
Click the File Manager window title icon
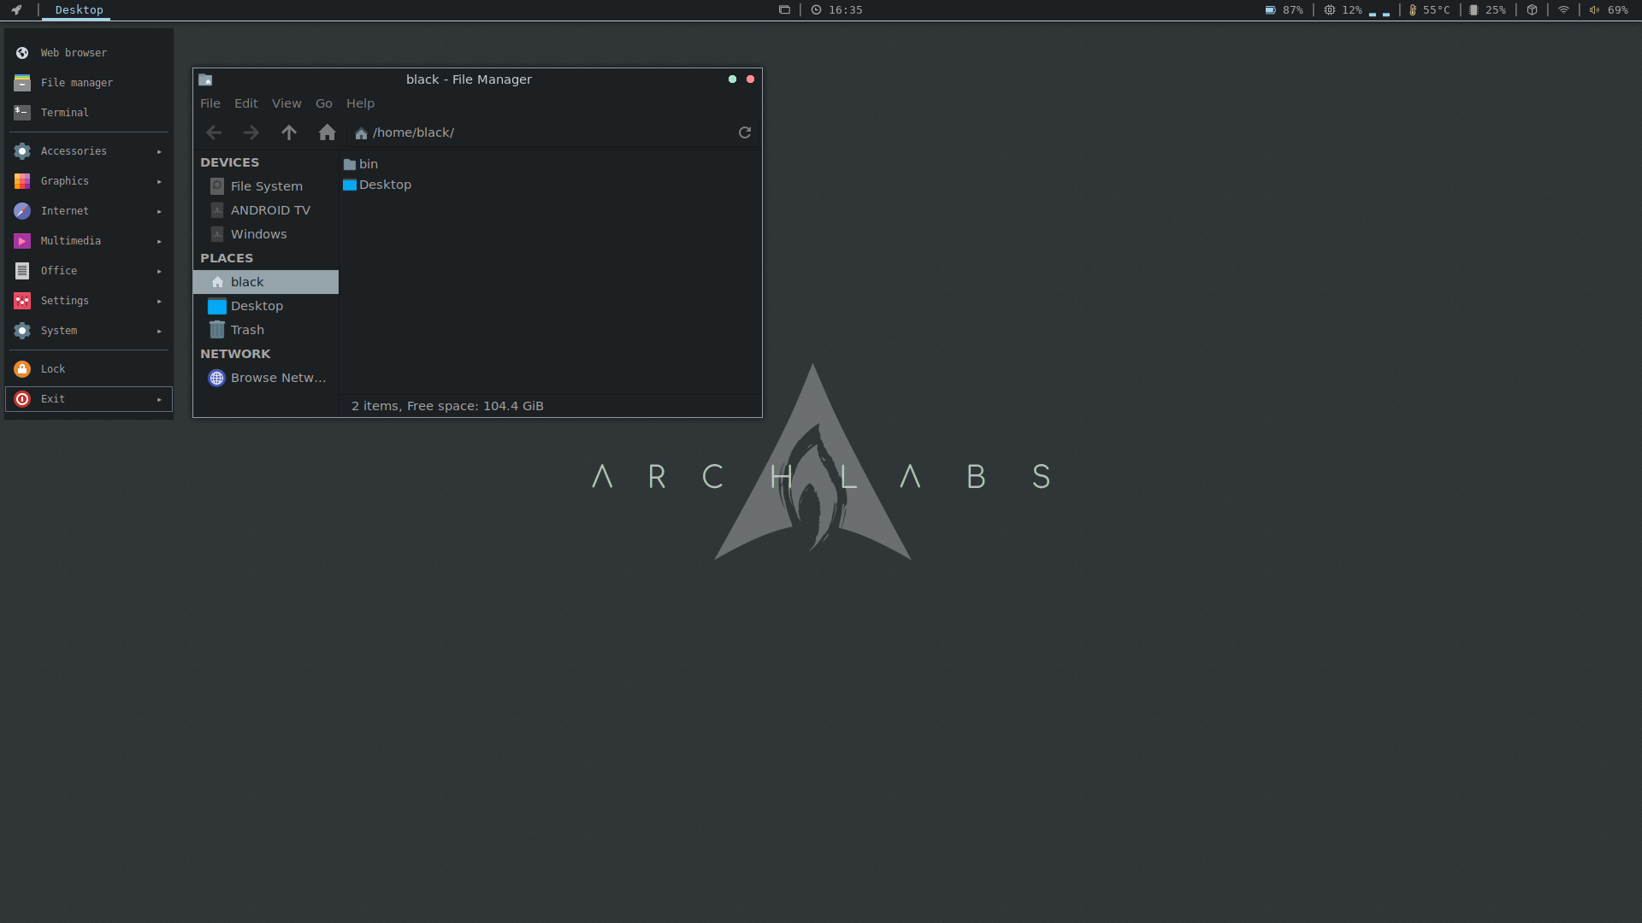point(205,79)
